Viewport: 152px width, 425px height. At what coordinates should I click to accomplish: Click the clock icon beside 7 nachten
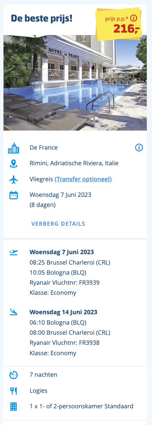(14, 375)
